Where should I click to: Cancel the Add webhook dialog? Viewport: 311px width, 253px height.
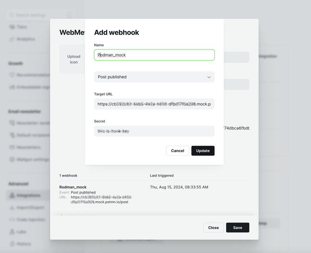[177, 151]
